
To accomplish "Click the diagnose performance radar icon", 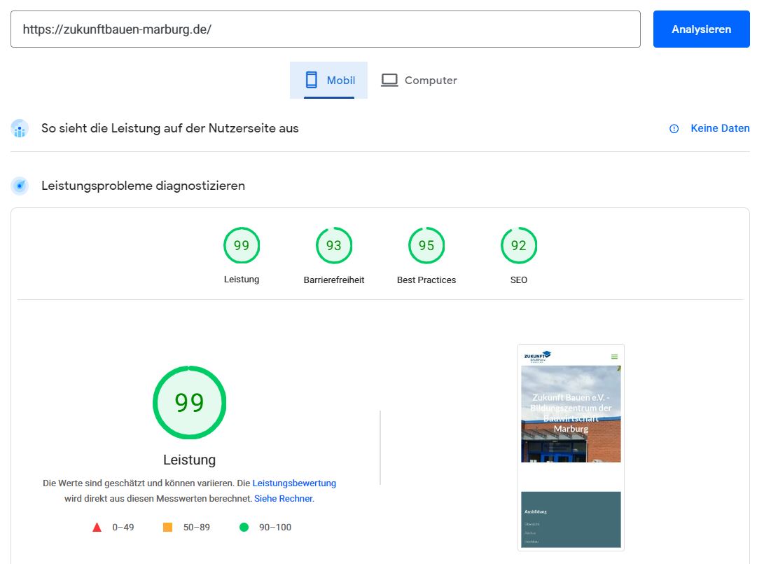I will coord(20,186).
